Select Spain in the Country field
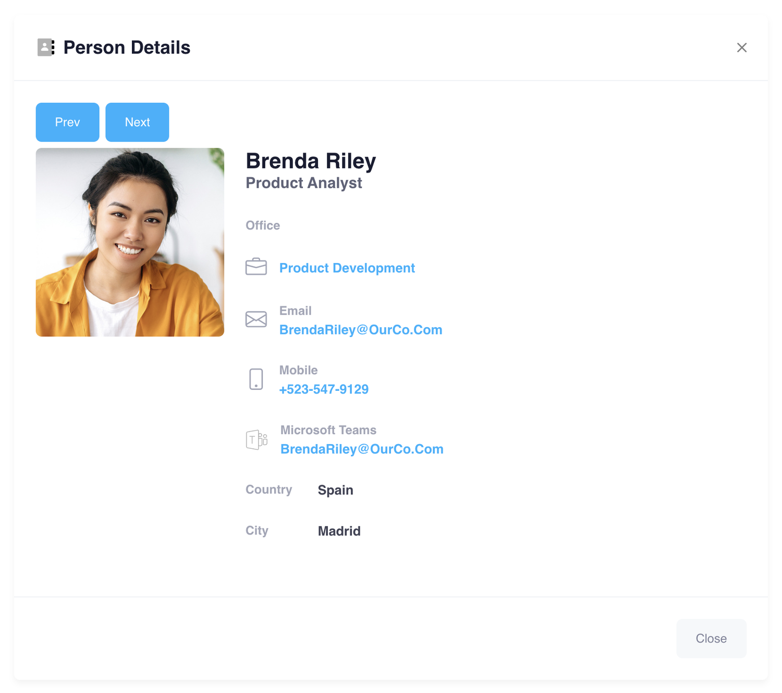 pyautogui.click(x=335, y=489)
